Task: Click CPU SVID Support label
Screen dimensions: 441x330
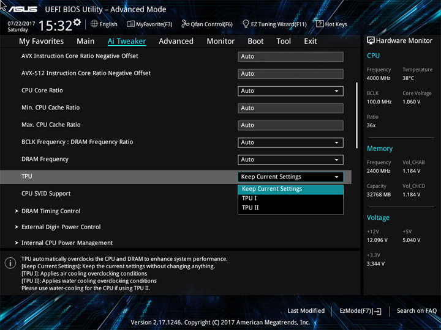Action: pyautogui.click(x=46, y=194)
